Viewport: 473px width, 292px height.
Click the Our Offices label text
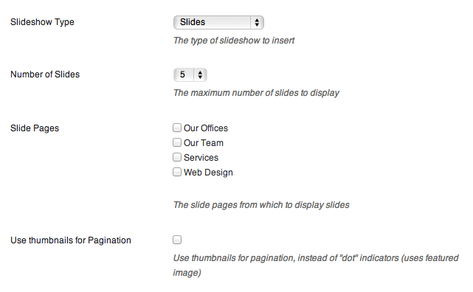tap(206, 128)
